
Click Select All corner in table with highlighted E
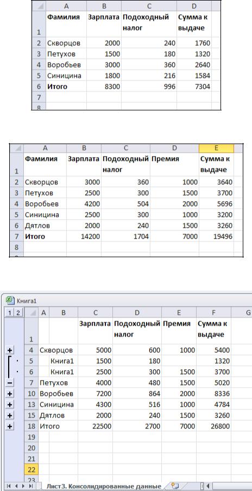(x=16, y=149)
